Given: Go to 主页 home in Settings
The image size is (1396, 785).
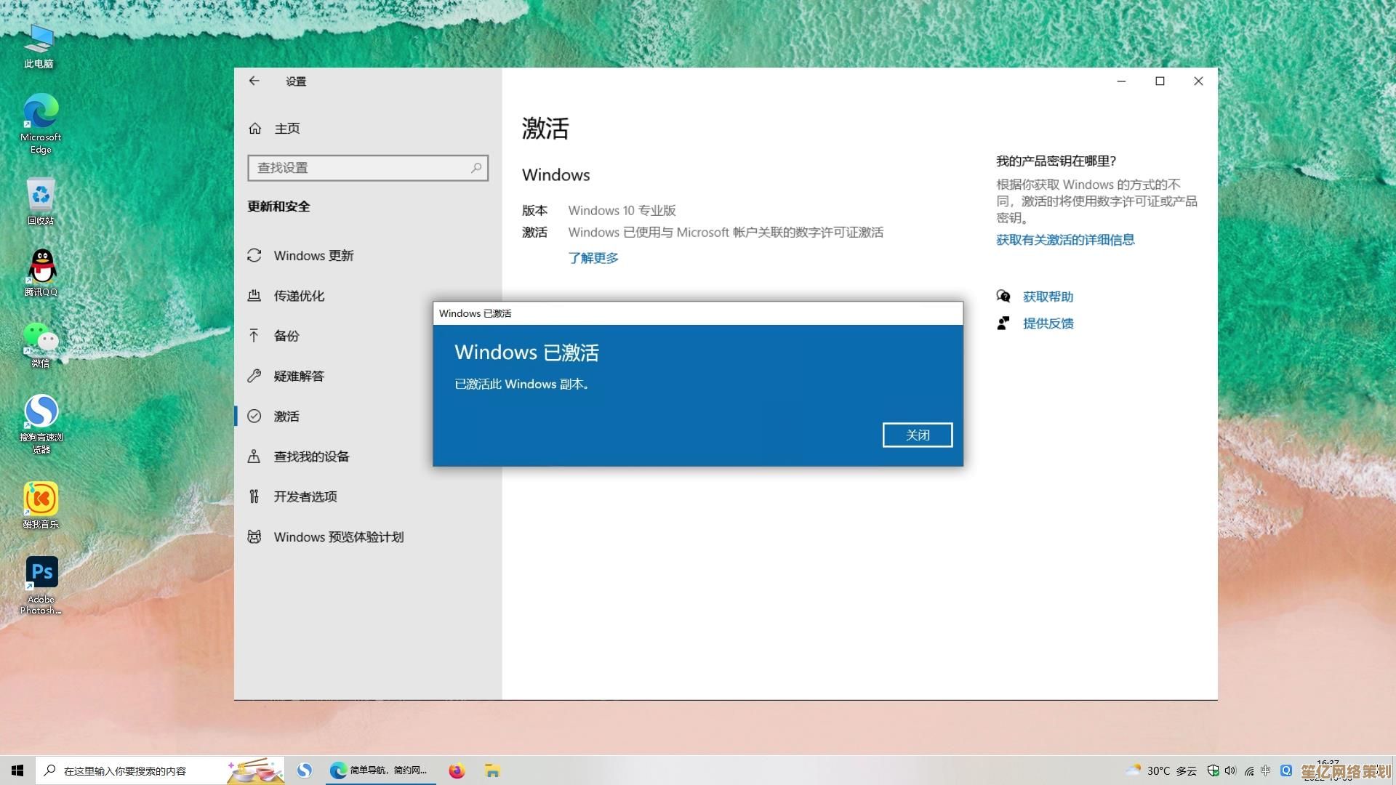Looking at the screenshot, I should pos(286,129).
